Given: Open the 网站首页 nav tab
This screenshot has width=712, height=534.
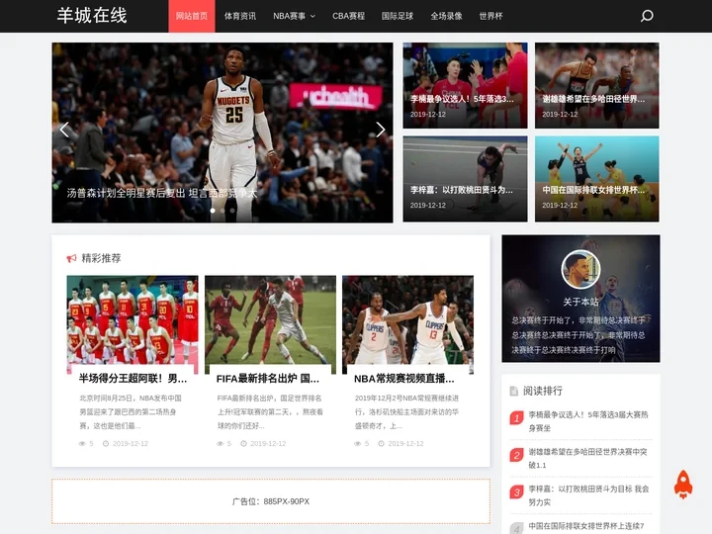Looking at the screenshot, I should pyautogui.click(x=192, y=16).
